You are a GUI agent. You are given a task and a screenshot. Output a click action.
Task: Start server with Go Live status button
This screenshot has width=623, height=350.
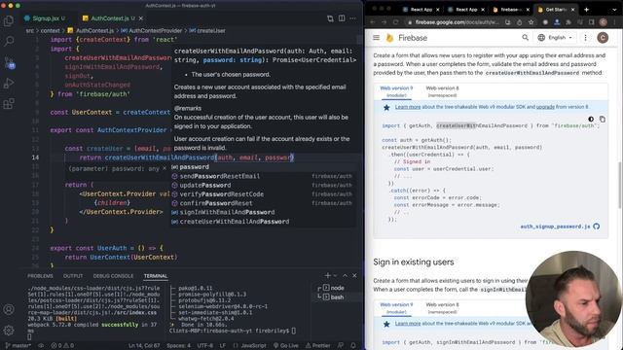[286, 346]
